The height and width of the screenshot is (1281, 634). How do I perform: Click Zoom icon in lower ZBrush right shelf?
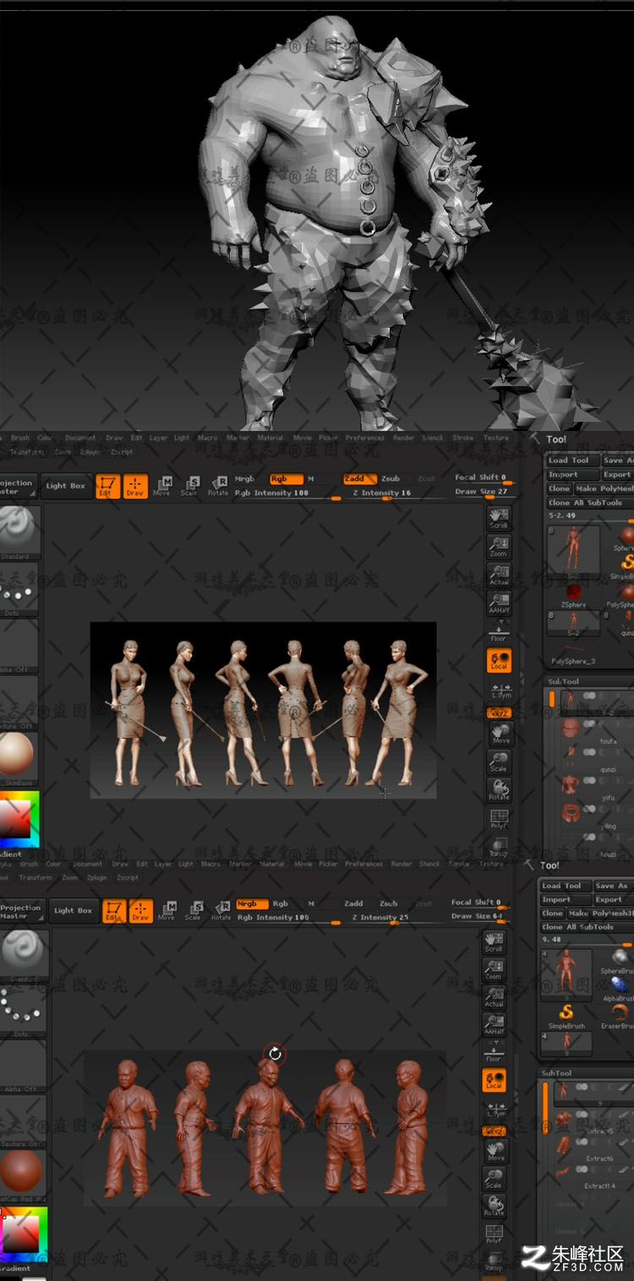[x=494, y=970]
